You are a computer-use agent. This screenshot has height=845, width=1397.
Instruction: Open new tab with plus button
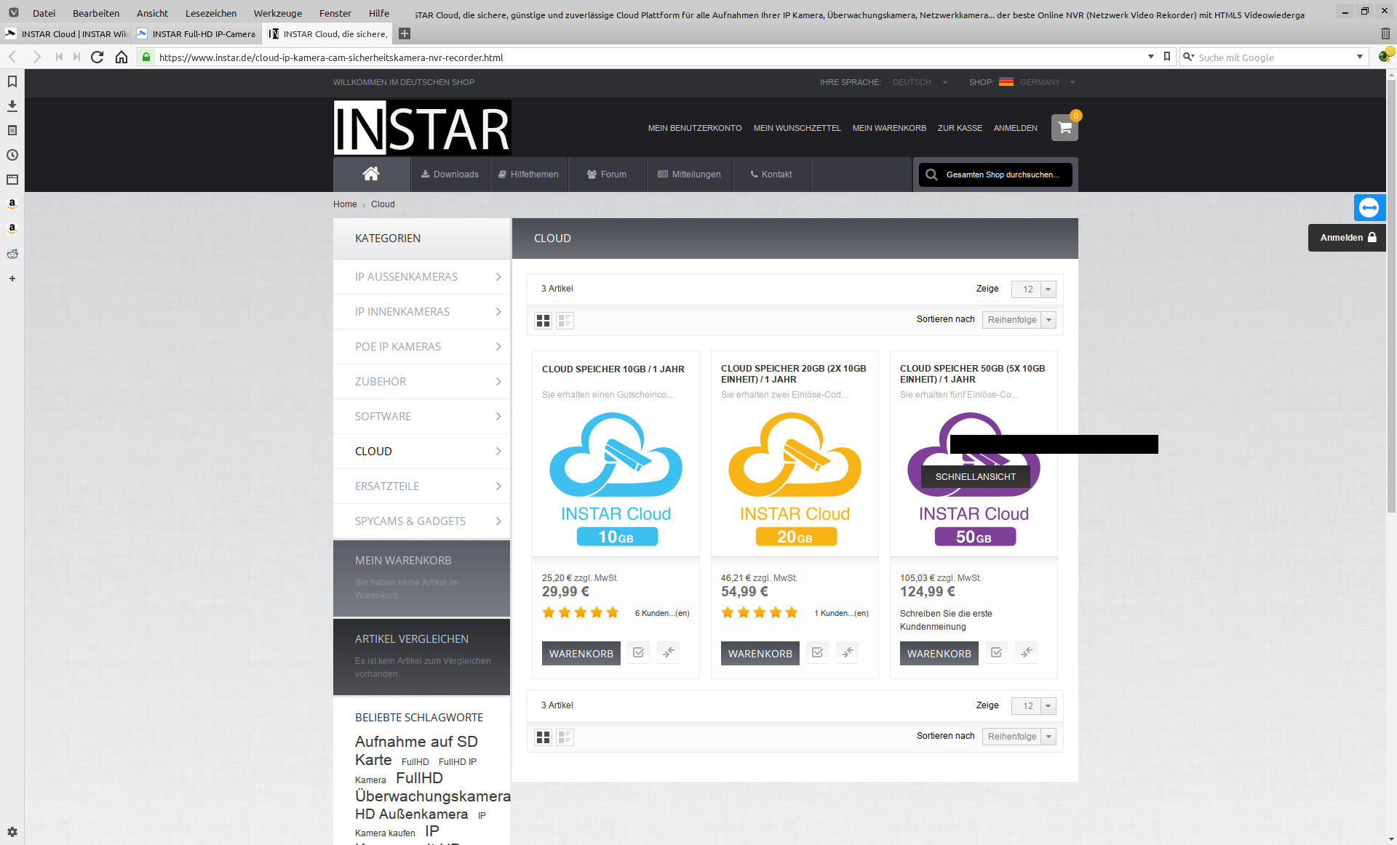[x=405, y=33]
